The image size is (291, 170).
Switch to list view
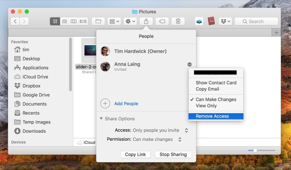(64, 21)
